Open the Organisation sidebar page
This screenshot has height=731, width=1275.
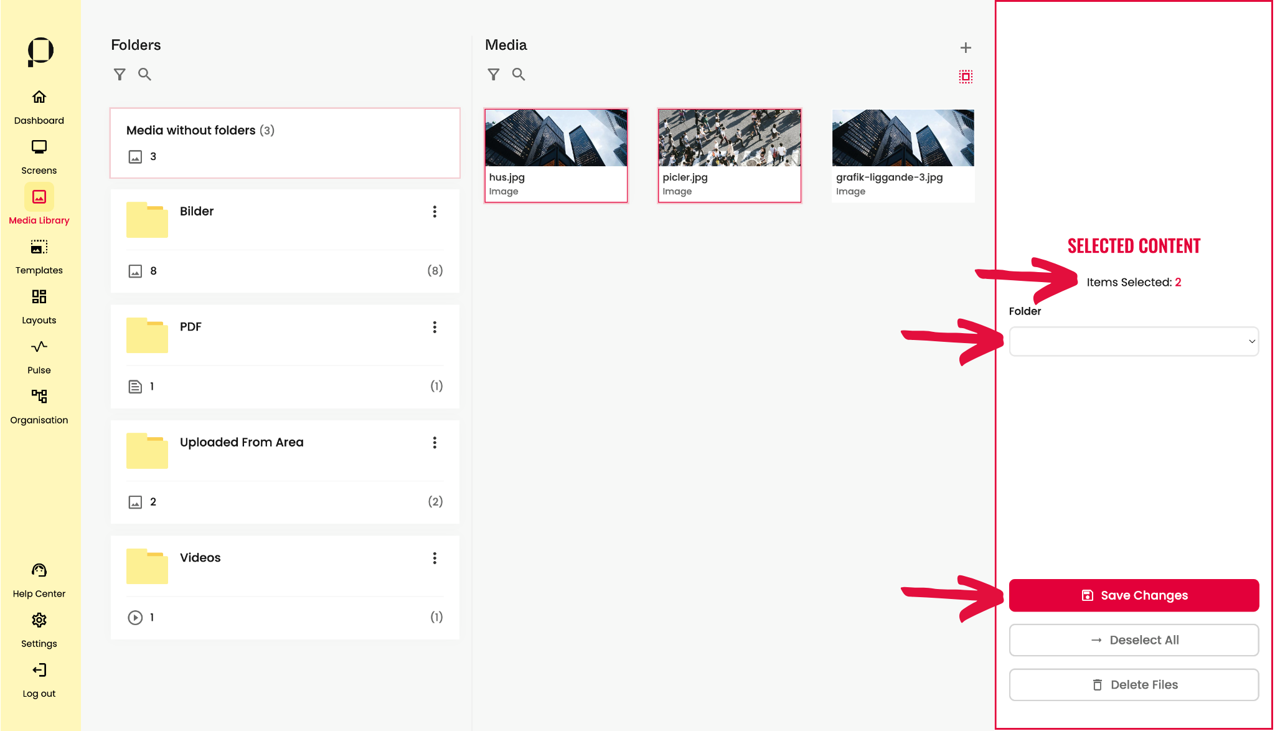pyautogui.click(x=39, y=407)
